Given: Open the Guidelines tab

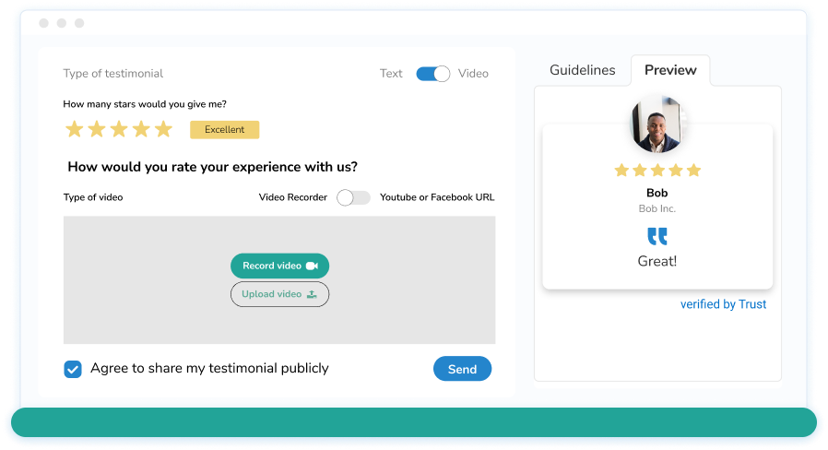Looking at the screenshot, I should tap(583, 70).
